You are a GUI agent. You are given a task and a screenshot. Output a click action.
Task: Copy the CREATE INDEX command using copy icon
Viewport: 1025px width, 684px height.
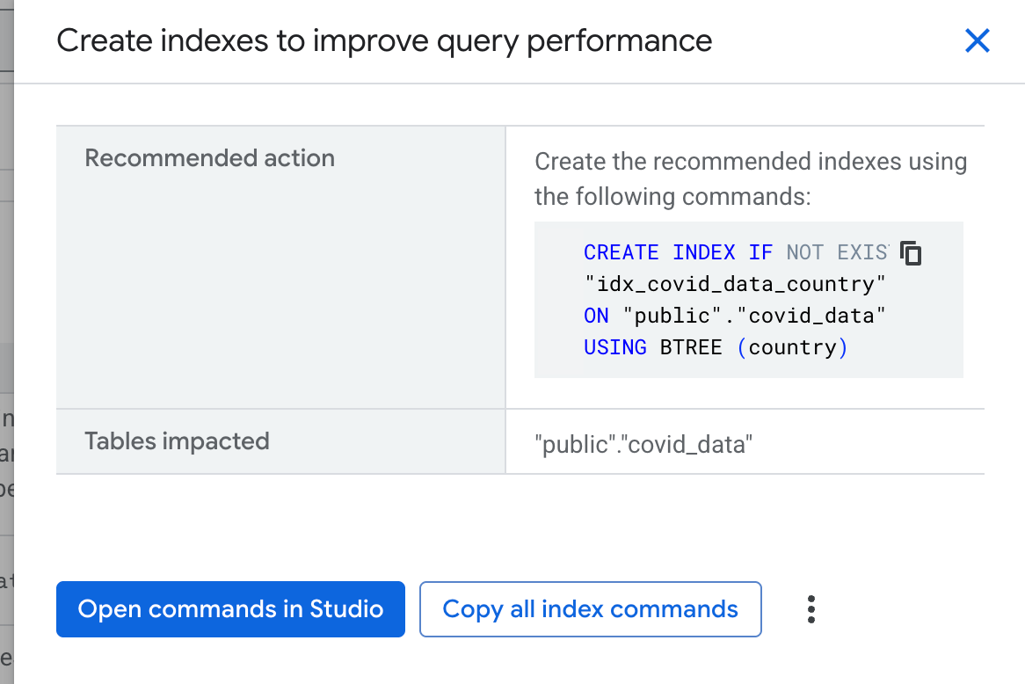coord(912,253)
